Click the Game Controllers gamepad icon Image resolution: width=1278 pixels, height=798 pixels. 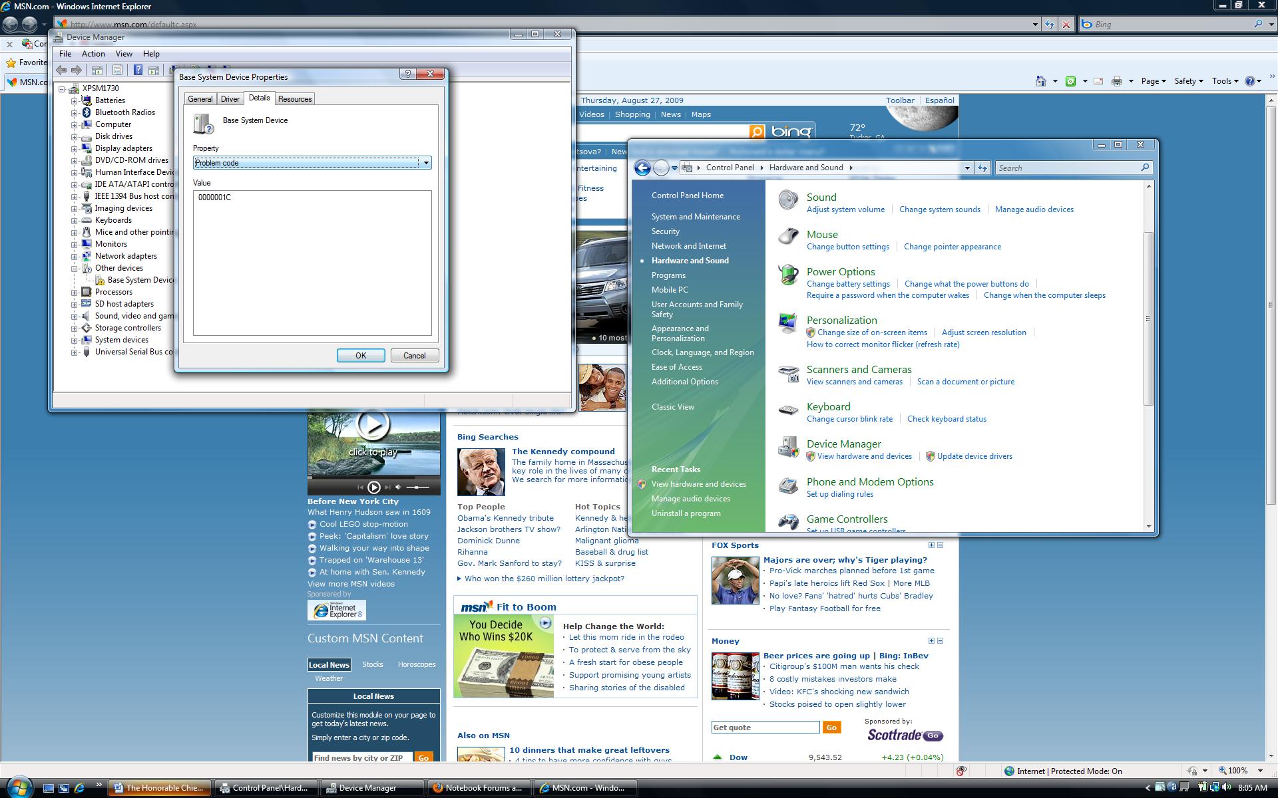tap(788, 522)
